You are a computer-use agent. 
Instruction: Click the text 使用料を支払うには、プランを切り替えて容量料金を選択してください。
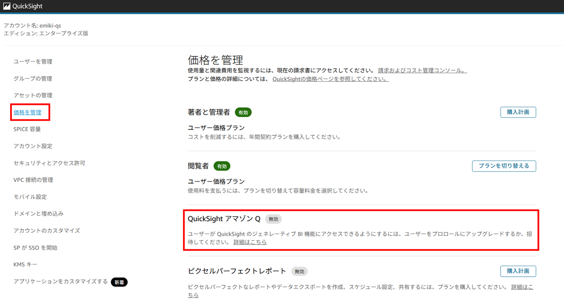[278, 191]
